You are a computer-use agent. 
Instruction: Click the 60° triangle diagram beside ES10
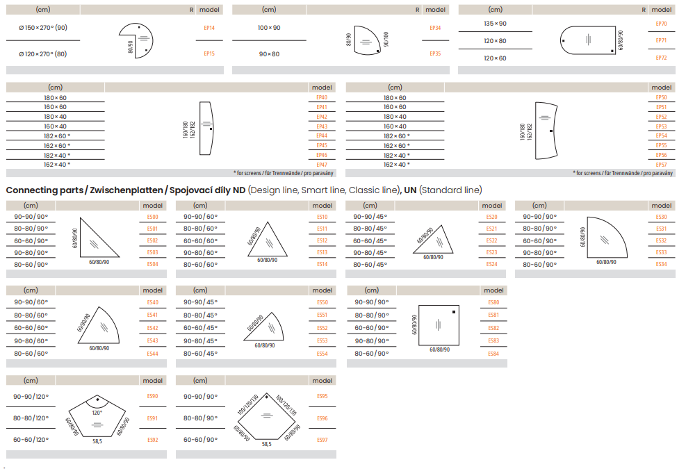pyautogui.click(x=268, y=239)
